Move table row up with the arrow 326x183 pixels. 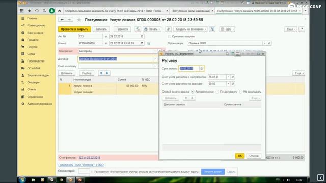tap(101, 73)
